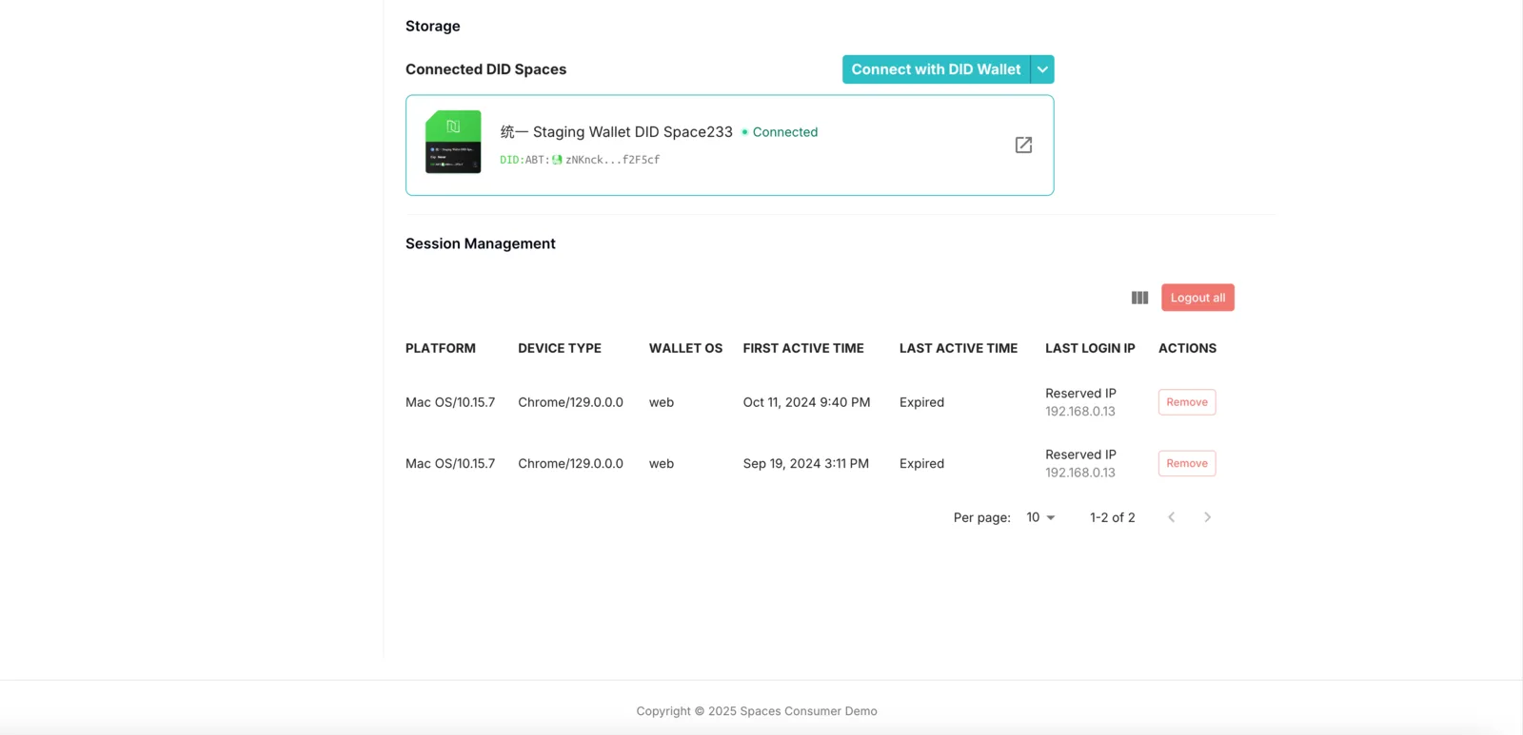Click the DID avatar icon before zNKnck
This screenshot has width=1523, height=735.
557,160
